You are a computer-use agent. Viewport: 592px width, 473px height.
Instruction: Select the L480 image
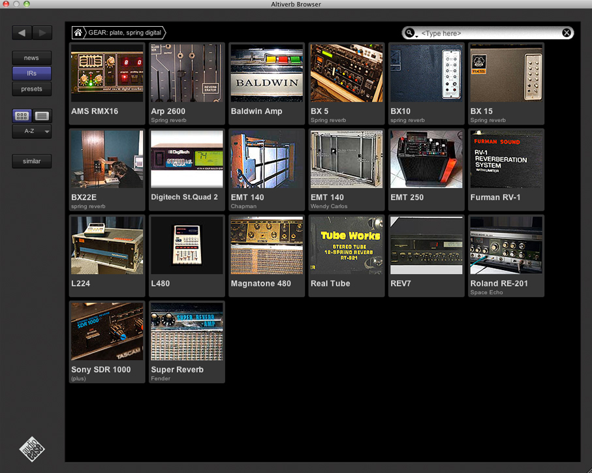pyautogui.click(x=187, y=245)
